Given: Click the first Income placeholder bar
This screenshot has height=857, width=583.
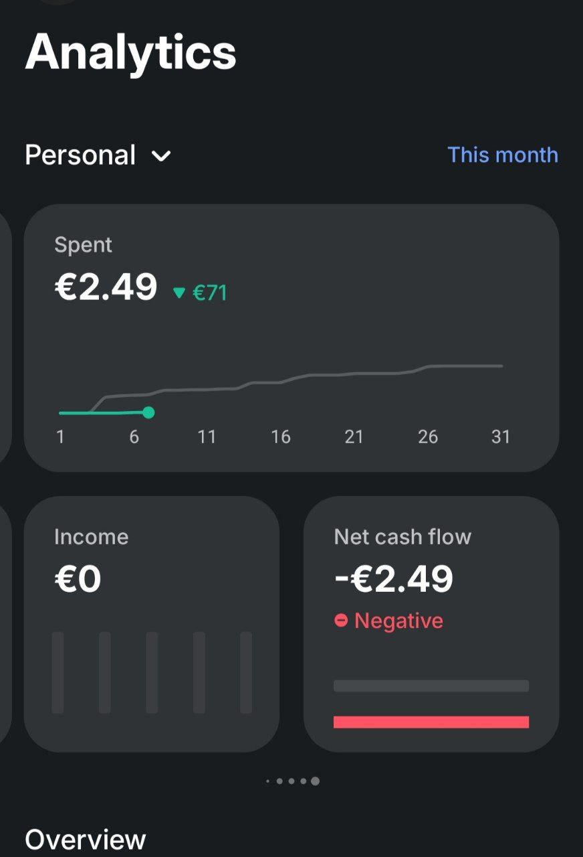Looking at the screenshot, I should pos(58,672).
